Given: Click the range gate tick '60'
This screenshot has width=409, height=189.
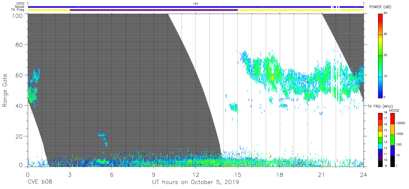Looking at the screenshot, I should (19, 75).
